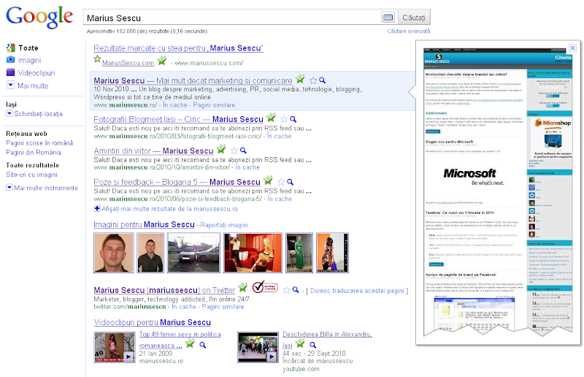
Task: Focus the Marius Sescu search input field
Action: 233,18
